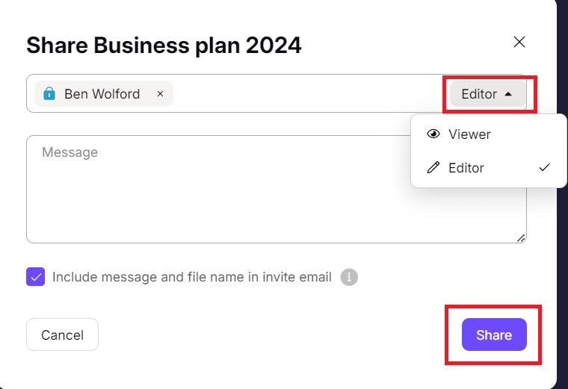Cancel sharing the file

pyautogui.click(x=62, y=334)
